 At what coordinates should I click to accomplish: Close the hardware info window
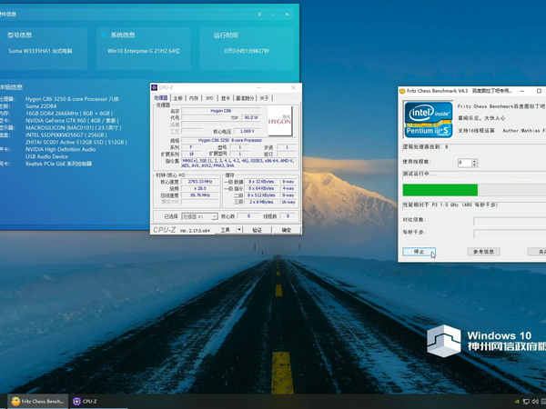(x=287, y=15)
